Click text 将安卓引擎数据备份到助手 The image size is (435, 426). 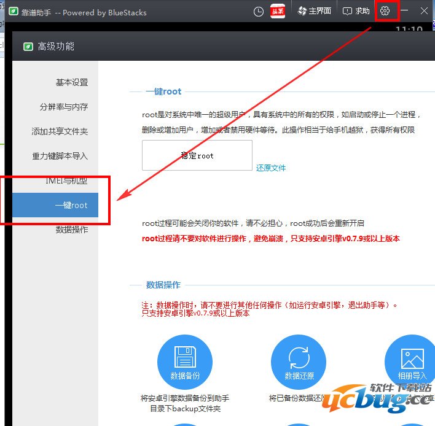point(185,398)
